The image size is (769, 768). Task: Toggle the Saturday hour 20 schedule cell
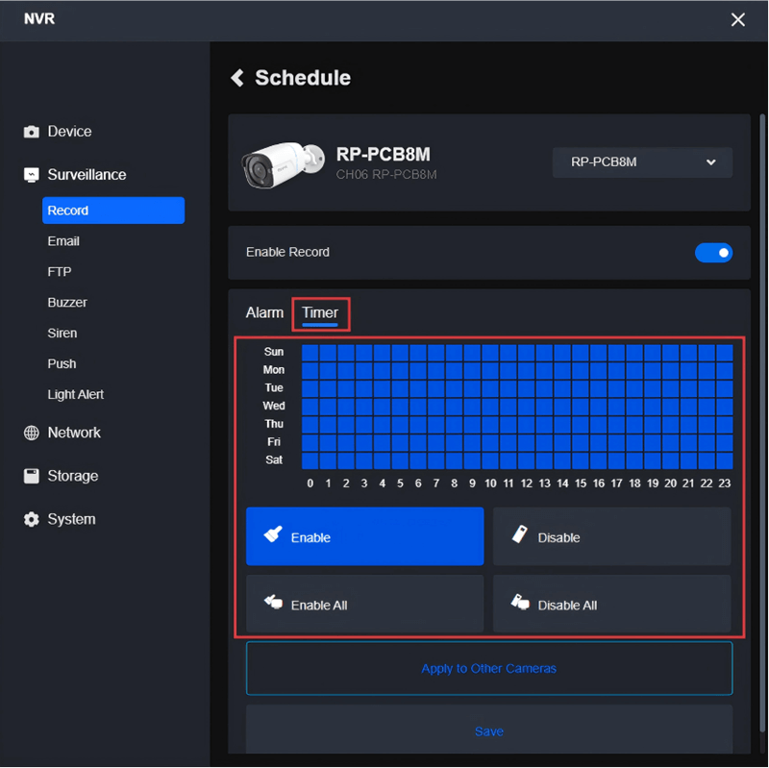coord(670,461)
